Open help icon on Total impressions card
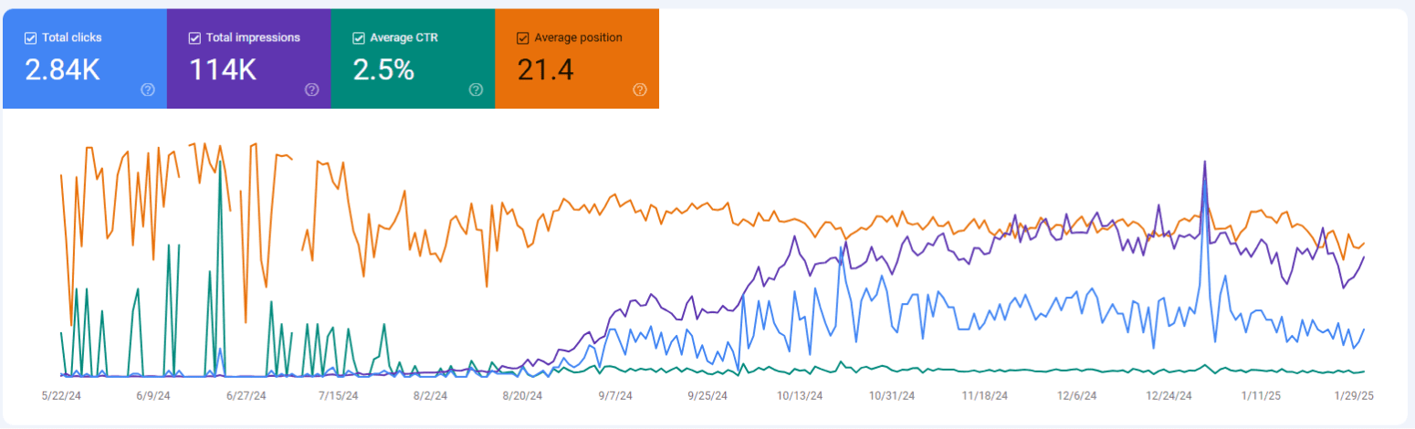This screenshot has width=1415, height=429. 311,89
